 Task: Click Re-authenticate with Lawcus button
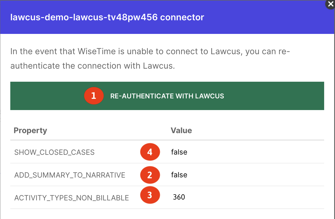[167, 96]
